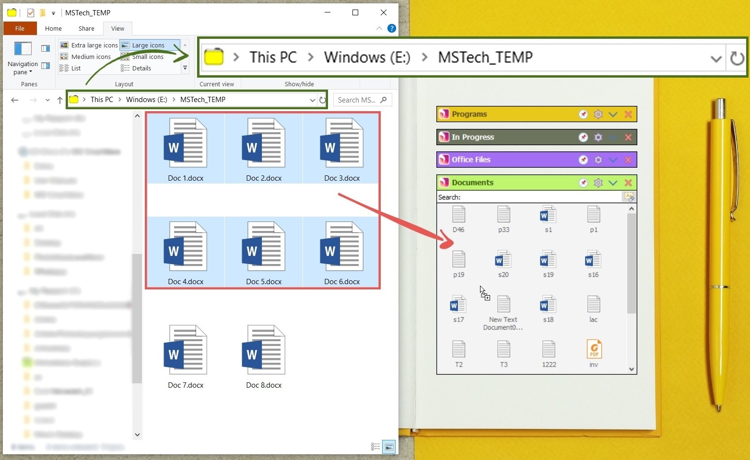Toggle pin on the Documents panel
This screenshot has width=750, height=460.
click(x=583, y=183)
